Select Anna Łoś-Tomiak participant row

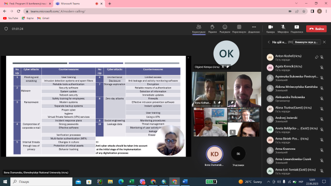click(x=295, y=171)
